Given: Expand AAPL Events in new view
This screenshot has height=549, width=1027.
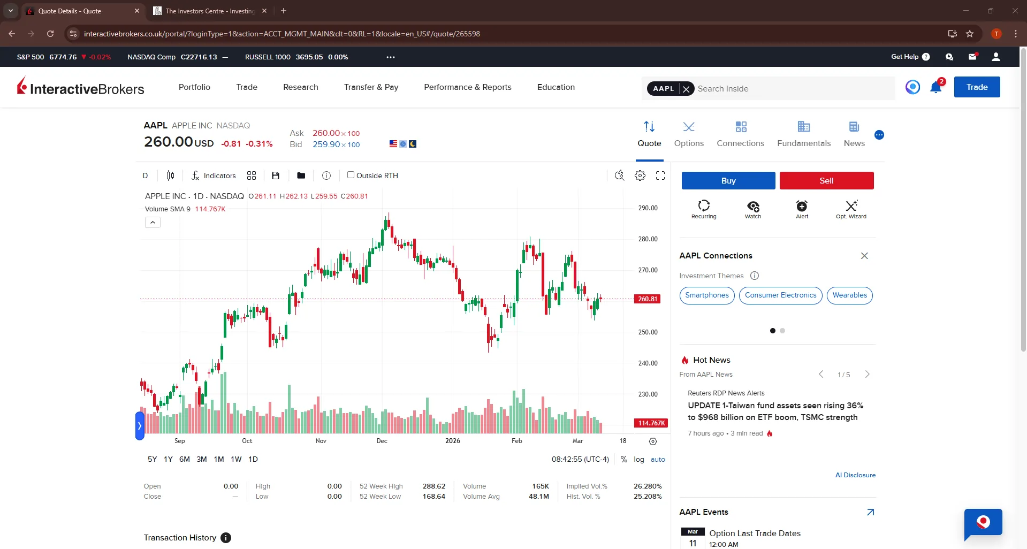Looking at the screenshot, I should [871, 512].
